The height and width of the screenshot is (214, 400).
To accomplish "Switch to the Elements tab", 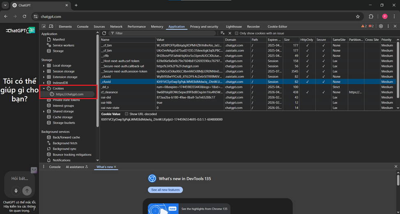I will click(x=65, y=27).
